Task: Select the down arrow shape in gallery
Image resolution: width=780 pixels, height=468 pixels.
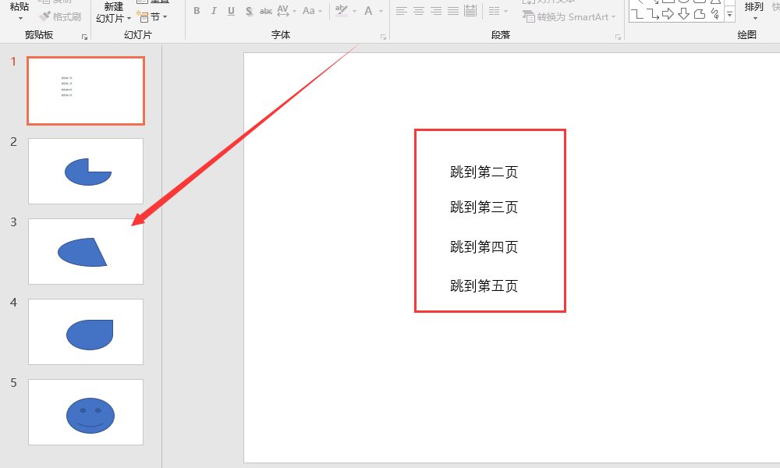Action: (x=683, y=14)
